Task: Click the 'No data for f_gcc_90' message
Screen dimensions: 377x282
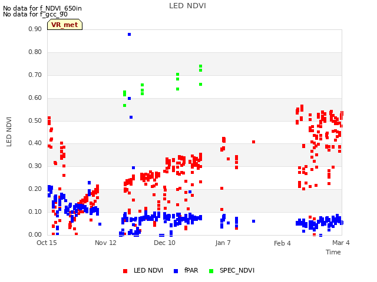Action: click(35, 14)
